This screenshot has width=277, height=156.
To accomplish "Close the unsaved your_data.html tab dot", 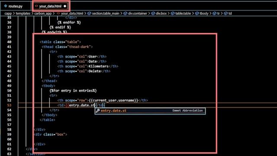I will click(65, 6).
